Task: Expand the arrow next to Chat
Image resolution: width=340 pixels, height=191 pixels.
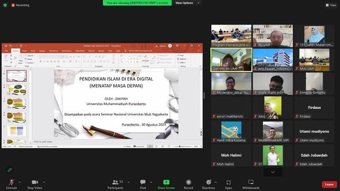Action: click(151, 182)
